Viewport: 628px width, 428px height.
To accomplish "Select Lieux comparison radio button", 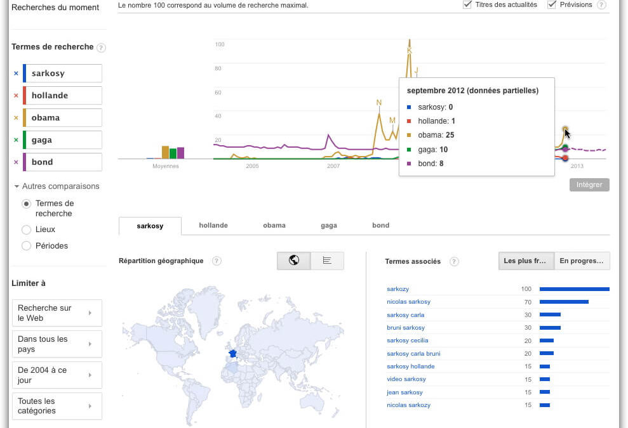I will click(x=27, y=230).
